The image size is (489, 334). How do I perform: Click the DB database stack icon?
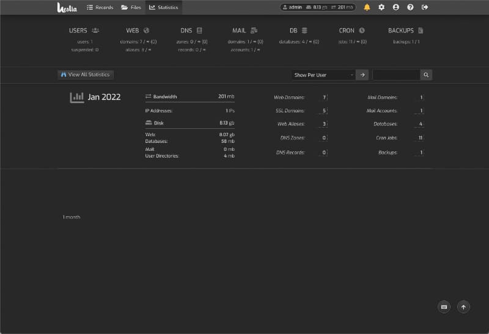[304, 31]
